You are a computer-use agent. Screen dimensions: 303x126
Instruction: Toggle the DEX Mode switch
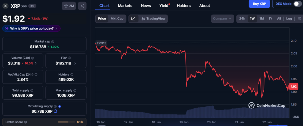297,4
